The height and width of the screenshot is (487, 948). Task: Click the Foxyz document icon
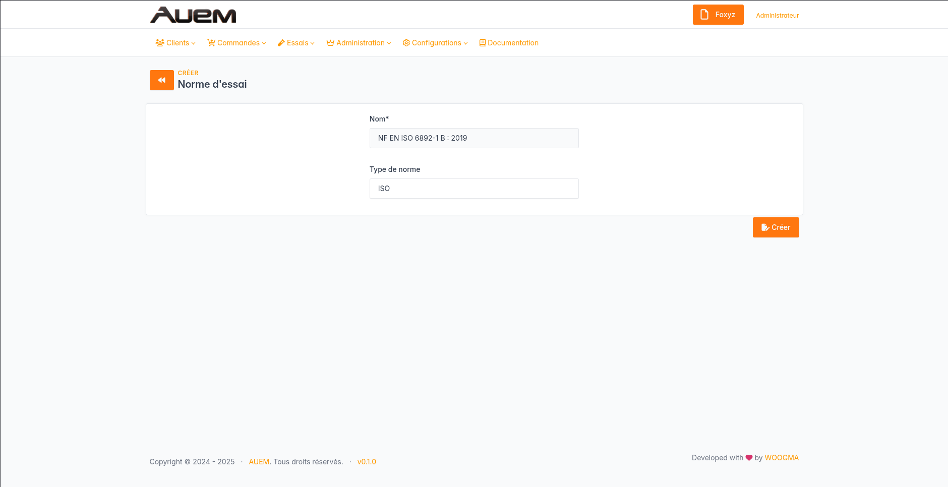704,15
